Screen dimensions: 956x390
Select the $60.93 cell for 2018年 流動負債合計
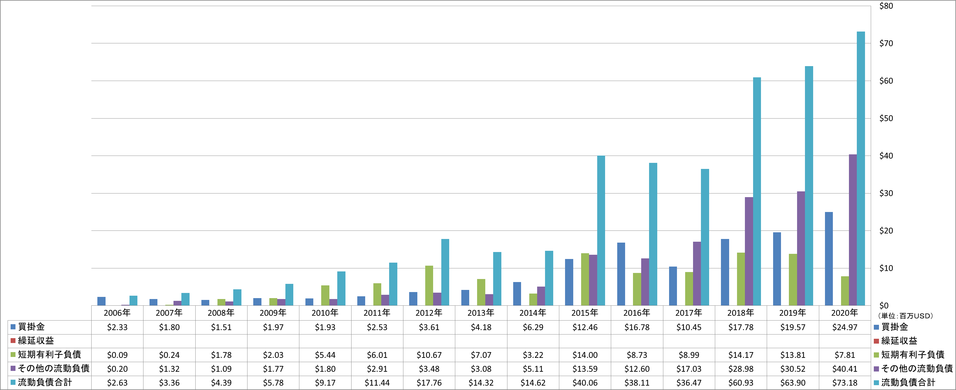point(741,383)
